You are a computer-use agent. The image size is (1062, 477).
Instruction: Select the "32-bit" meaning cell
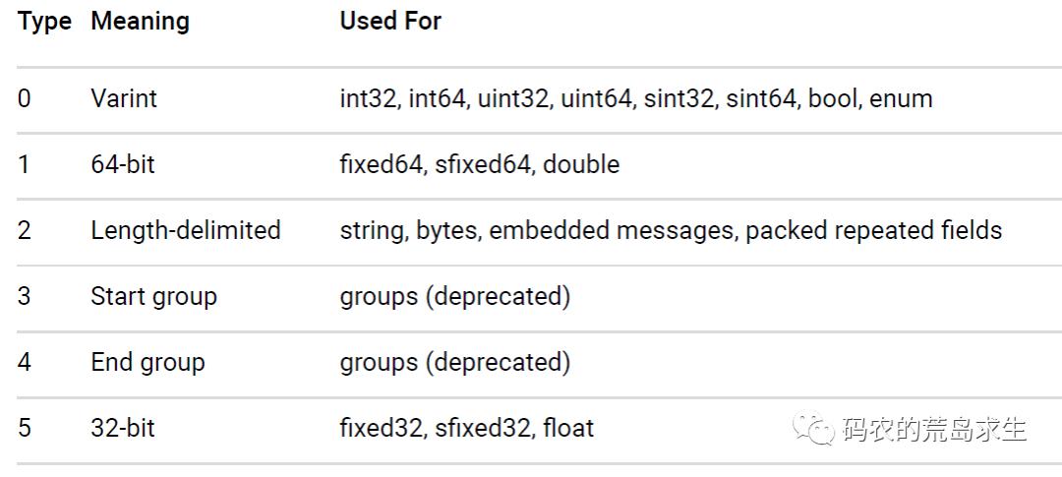tap(123, 428)
